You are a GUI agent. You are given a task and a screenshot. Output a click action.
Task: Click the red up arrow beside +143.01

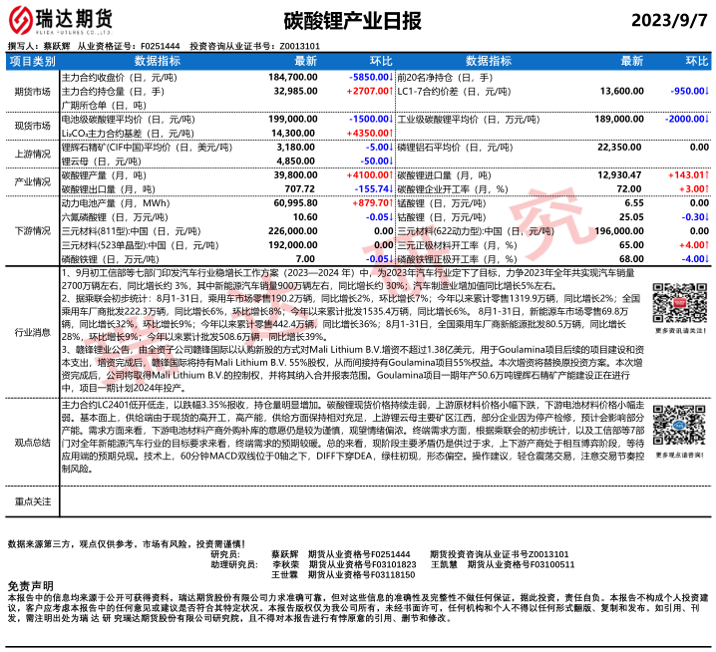click(x=707, y=173)
